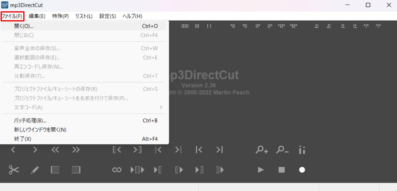397x191 pixels.
Task: Zoom out with the magnifier minus icon
Action: [282, 150]
